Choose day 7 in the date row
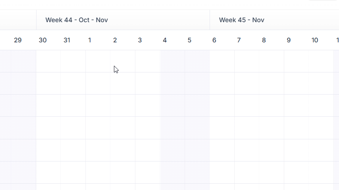This screenshot has width=339, height=190. click(x=239, y=40)
